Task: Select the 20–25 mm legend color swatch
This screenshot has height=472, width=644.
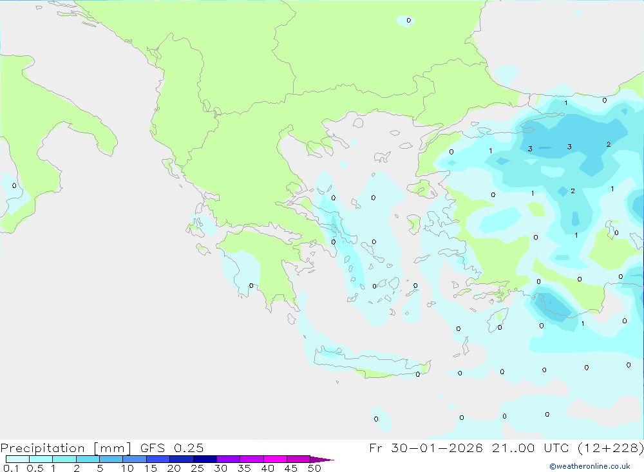Action: pos(181,459)
